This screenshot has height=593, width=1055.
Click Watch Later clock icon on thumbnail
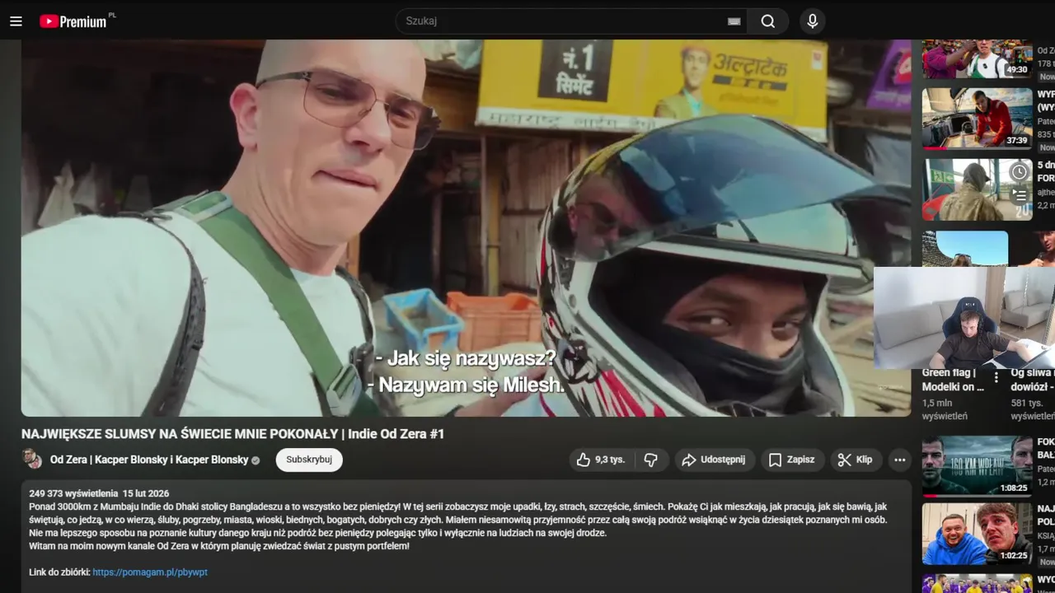coord(1020,172)
